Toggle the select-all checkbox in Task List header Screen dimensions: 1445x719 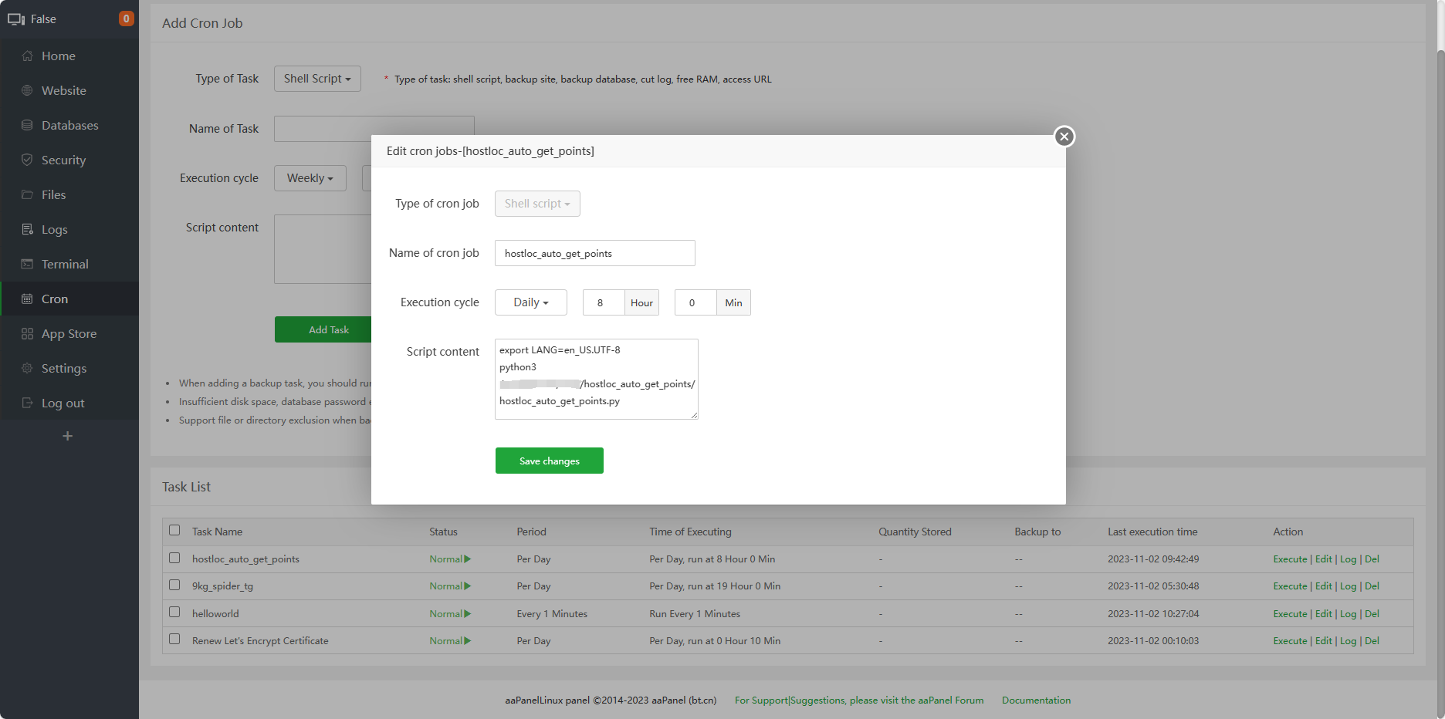[x=174, y=530]
